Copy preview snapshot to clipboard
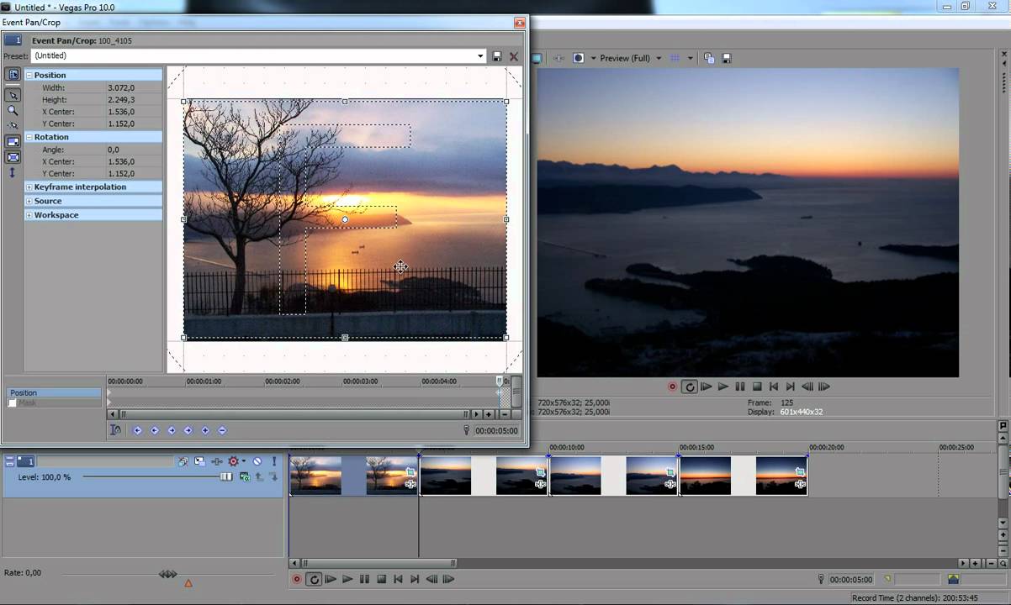The image size is (1011, 605). tap(709, 58)
